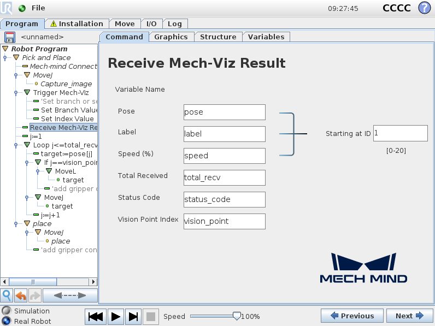
Task: Edit the Starting at ID field
Action: (x=401, y=133)
